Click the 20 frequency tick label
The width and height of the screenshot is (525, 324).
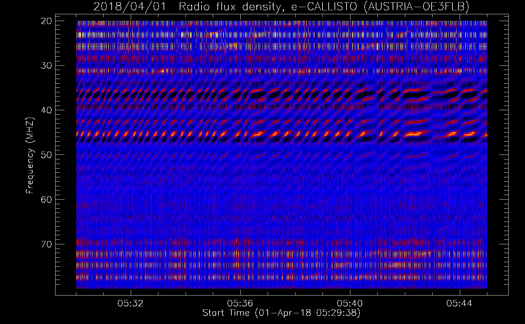click(46, 21)
